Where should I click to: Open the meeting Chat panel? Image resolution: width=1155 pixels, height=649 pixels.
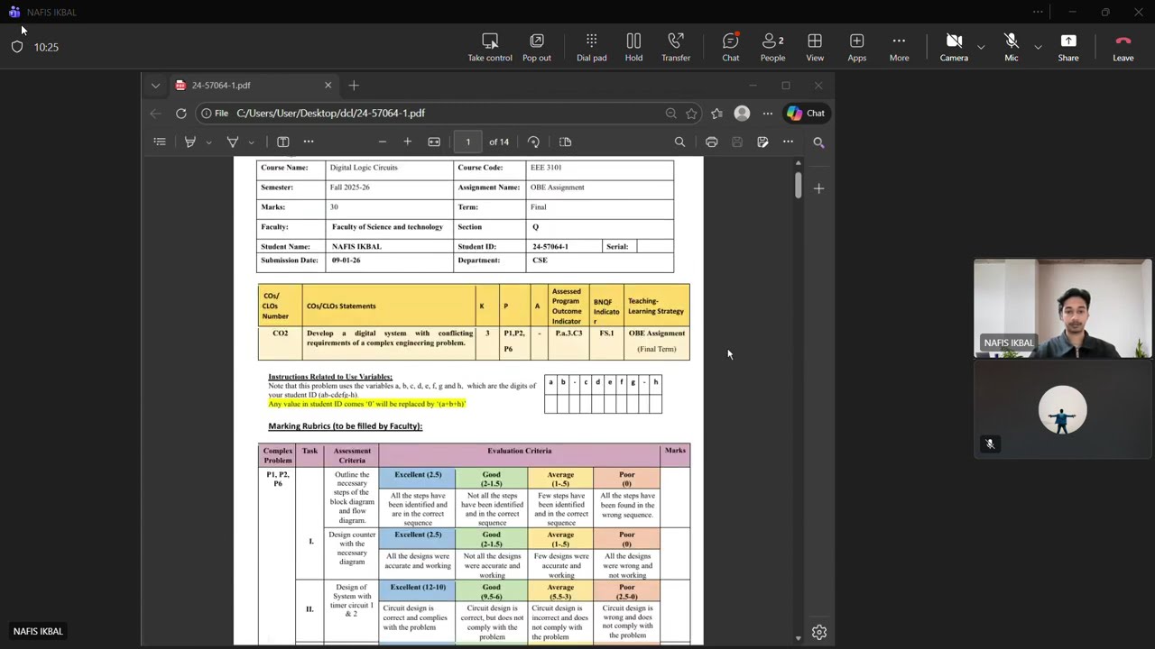pos(731,48)
